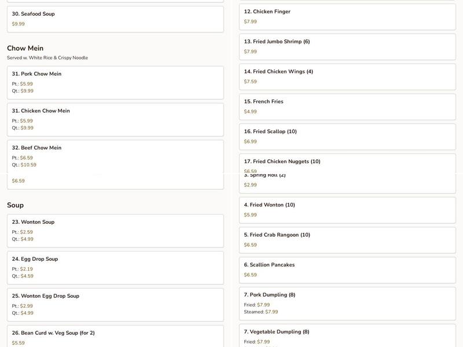Pick Fried Wonton (10) appetizer
This screenshot has width=463, height=347.
347,209
